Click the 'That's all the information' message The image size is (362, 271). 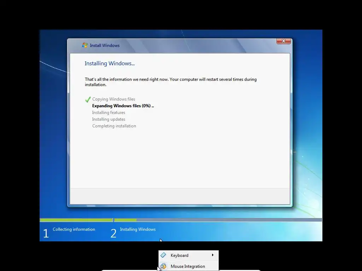pos(171,82)
